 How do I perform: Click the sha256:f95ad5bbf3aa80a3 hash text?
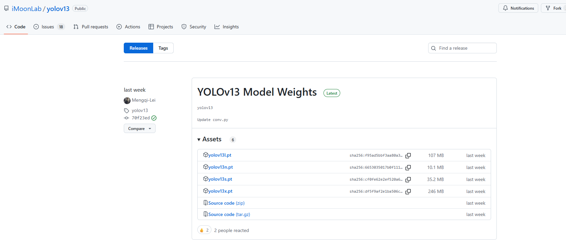pyautogui.click(x=376, y=156)
